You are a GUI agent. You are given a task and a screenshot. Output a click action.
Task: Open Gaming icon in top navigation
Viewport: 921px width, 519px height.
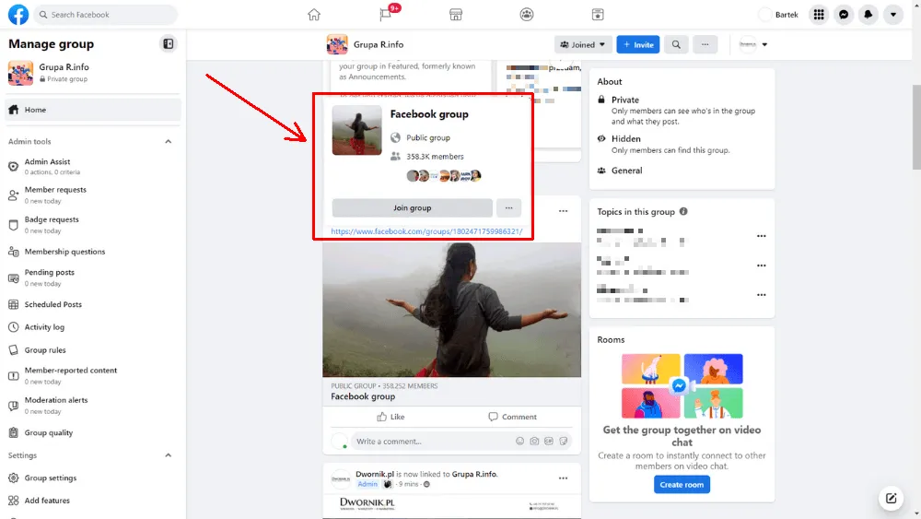coord(598,15)
